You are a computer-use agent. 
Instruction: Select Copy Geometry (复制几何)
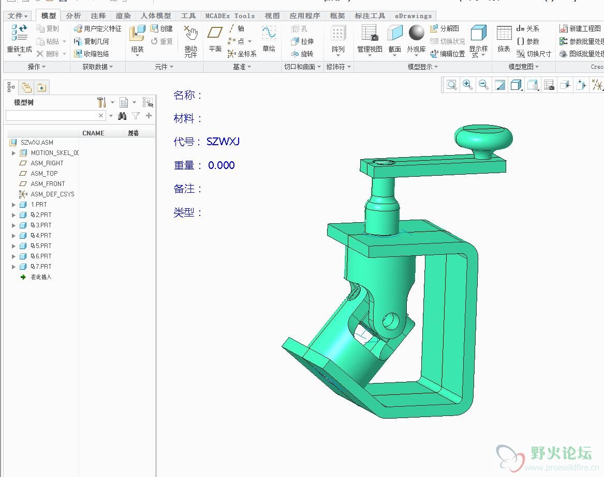[91, 41]
